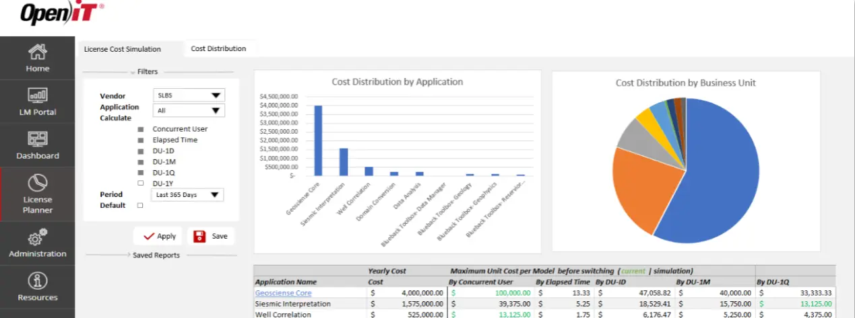This screenshot has width=855, height=318.
Task: Enable the DU-1Y checkbox
Action: (x=141, y=184)
